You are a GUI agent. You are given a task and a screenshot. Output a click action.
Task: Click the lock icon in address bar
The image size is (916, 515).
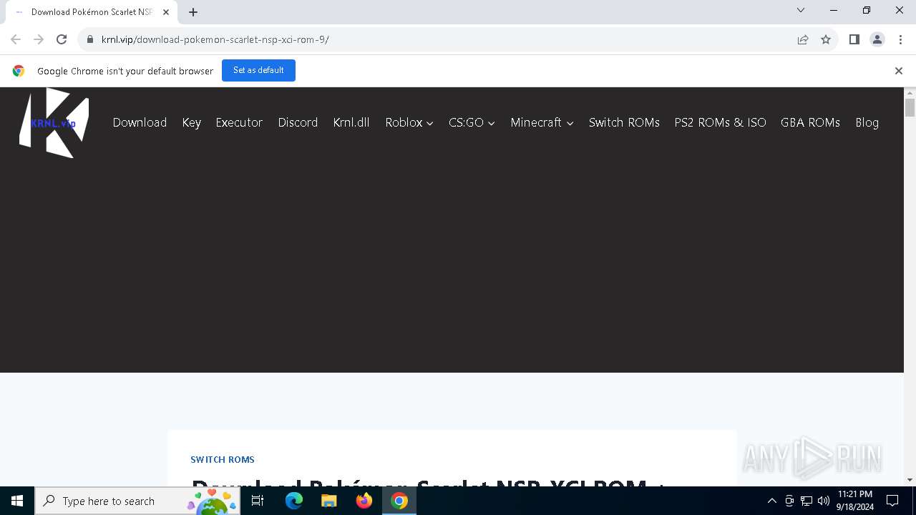tap(90, 39)
